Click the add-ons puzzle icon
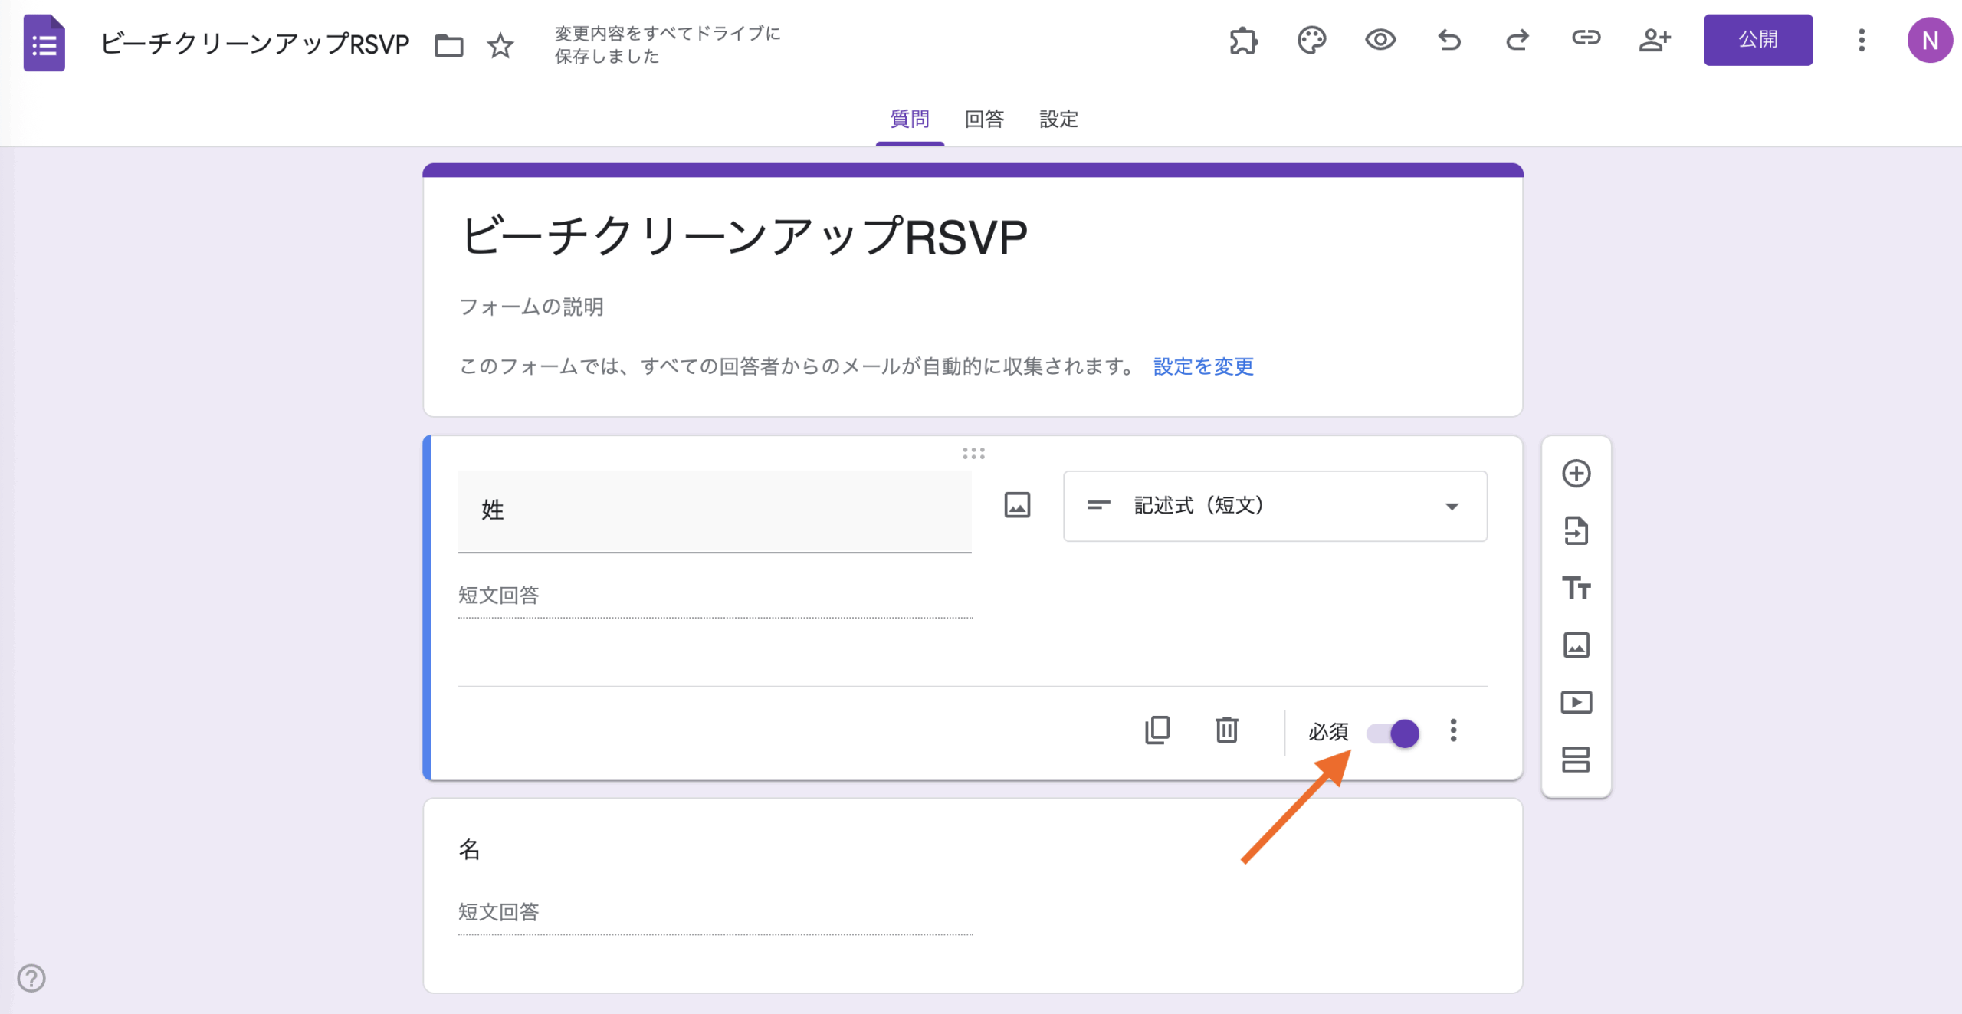This screenshot has width=1962, height=1014. [x=1243, y=40]
